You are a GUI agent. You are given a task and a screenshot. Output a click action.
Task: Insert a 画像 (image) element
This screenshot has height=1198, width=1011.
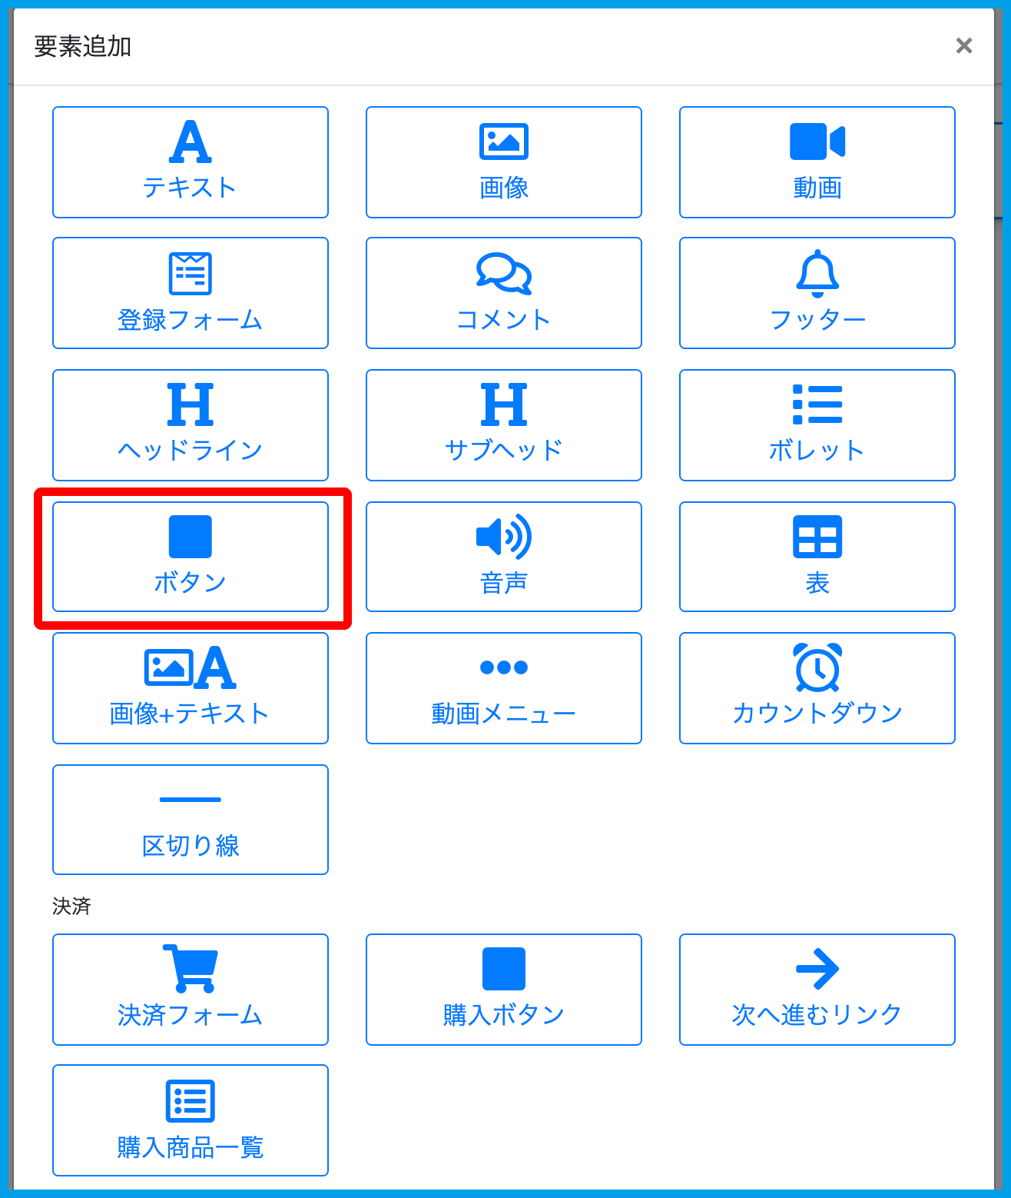[503, 162]
